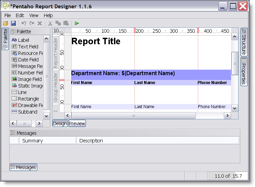Click the memory usage indicator in status bar
Viewport: 255px width, 187px height.
tap(228, 176)
